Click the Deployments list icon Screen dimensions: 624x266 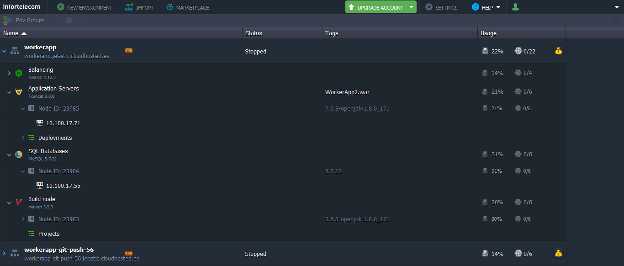coord(32,138)
